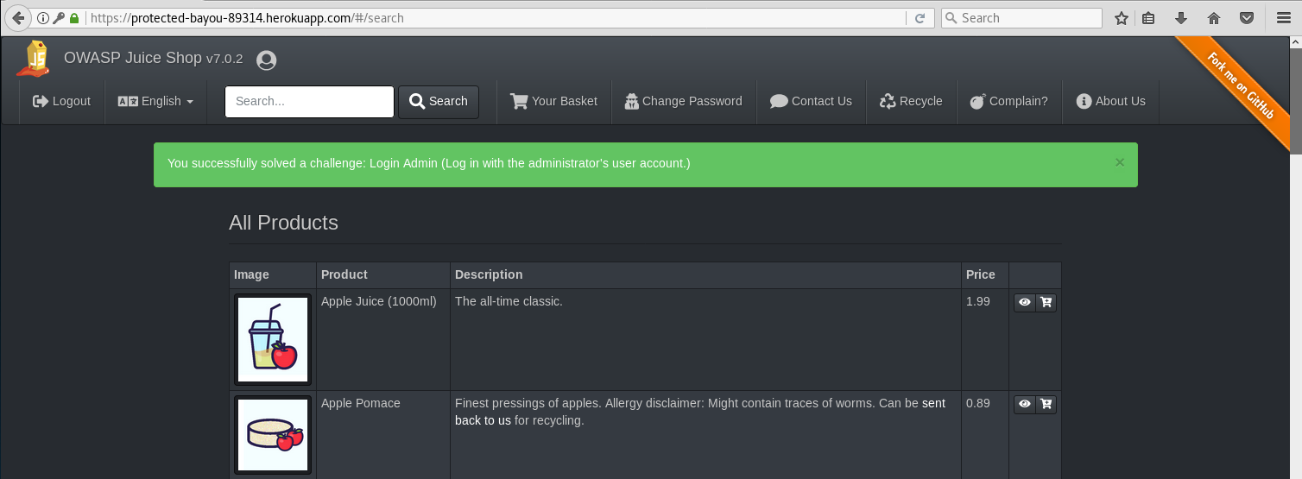Dismiss the green challenge solved notification
1302x479 pixels.
point(1120,162)
